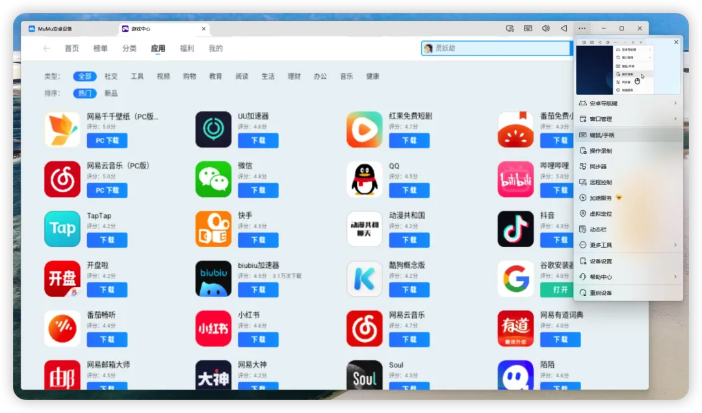Download TapTap with its 下载 button
This screenshot has width=702, height=413.
coord(107,239)
